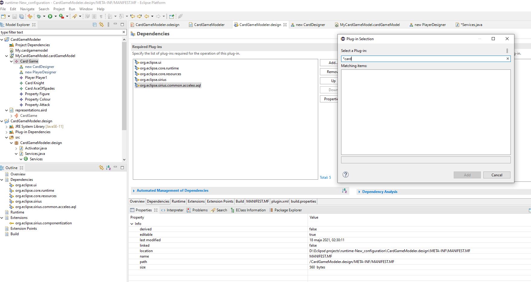Click the green Run button icon
531x282 pixels.
pyautogui.click(x=50, y=16)
